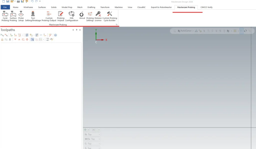This screenshot has height=149, width=256.
Task: Toggle auto-hide pin of Toolpaths panel
Action: (x=76, y=30)
